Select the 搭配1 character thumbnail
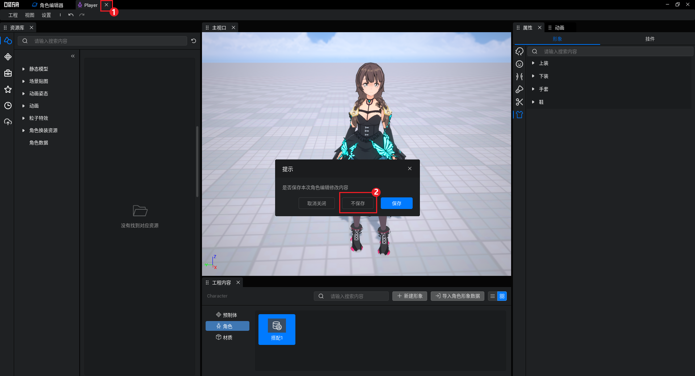Image resolution: width=695 pixels, height=376 pixels. [277, 329]
